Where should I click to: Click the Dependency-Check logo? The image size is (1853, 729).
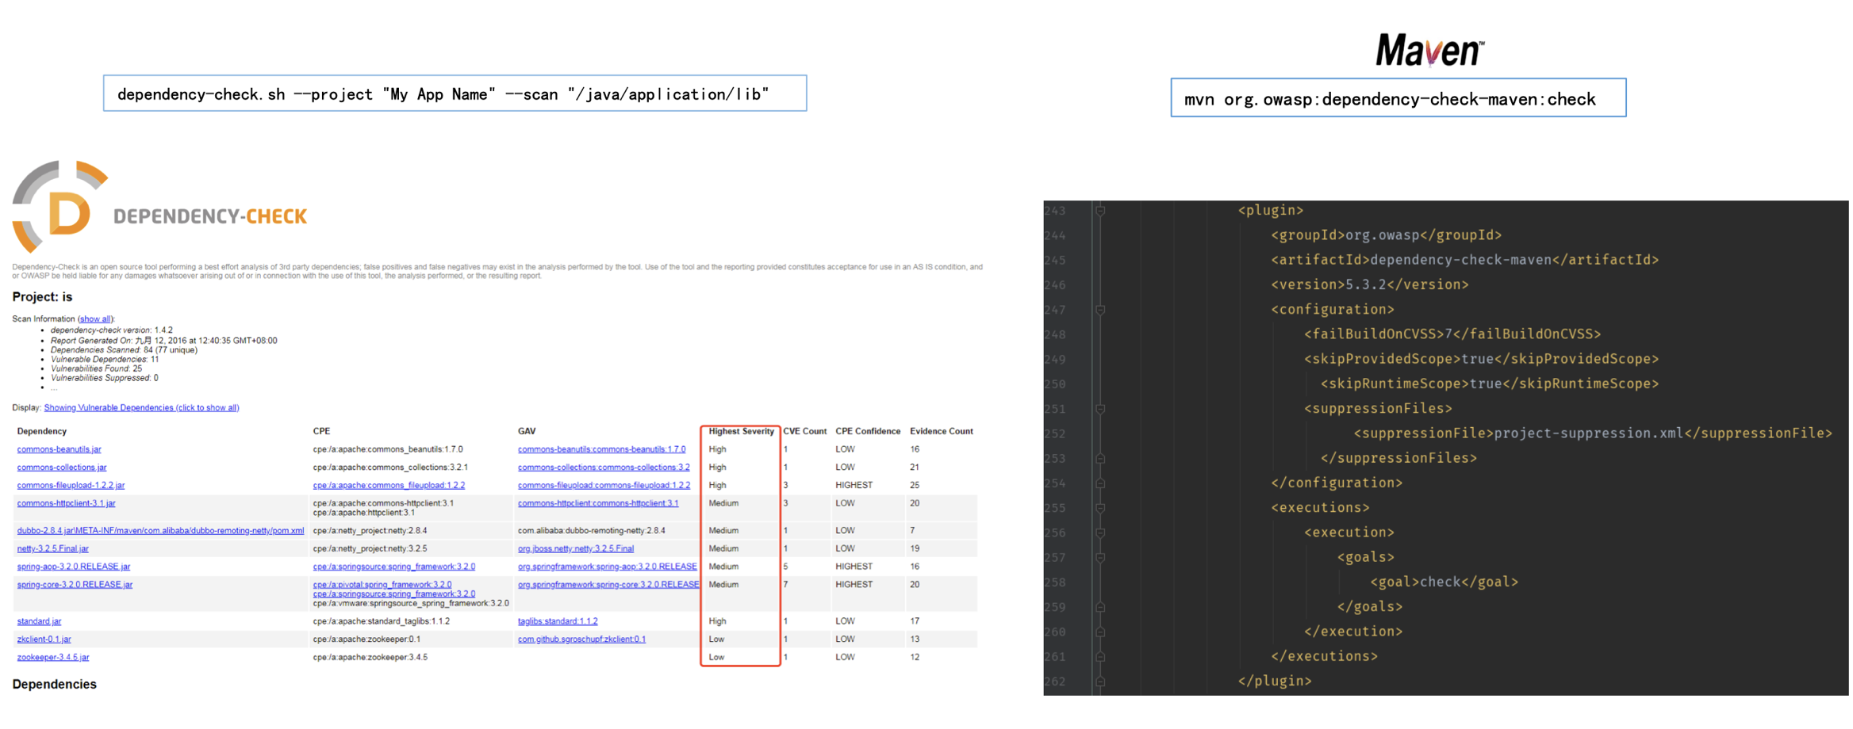[x=159, y=208]
